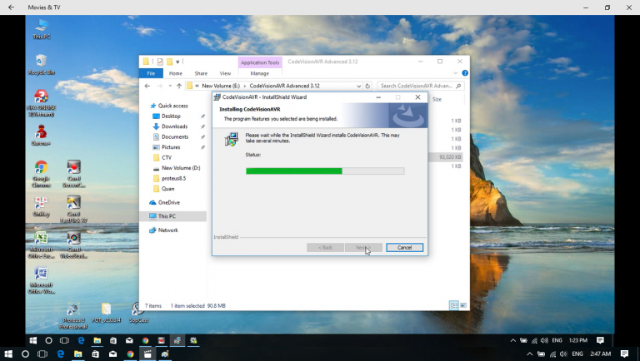640x361 pixels.
Task: Click disabled Back button in wizard
Action: click(x=325, y=248)
